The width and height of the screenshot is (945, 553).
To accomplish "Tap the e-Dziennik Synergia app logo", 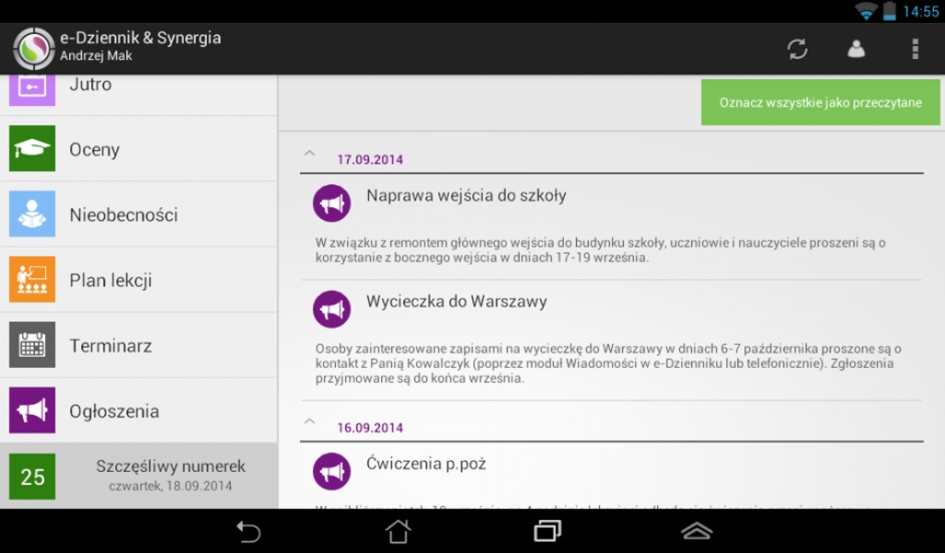I will 34,49.
